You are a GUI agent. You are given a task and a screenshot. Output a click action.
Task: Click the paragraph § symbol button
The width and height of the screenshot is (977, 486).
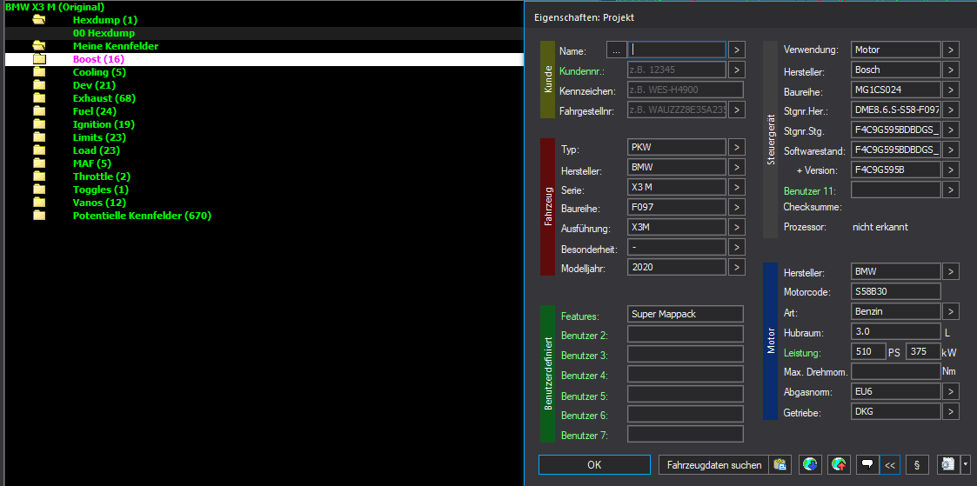click(917, 464)
